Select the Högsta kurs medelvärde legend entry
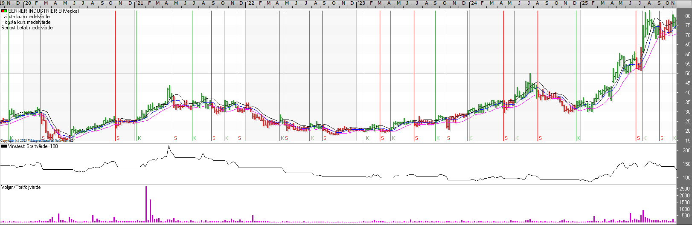The width and height of the screenshot is (692, 225). point(26,22)
